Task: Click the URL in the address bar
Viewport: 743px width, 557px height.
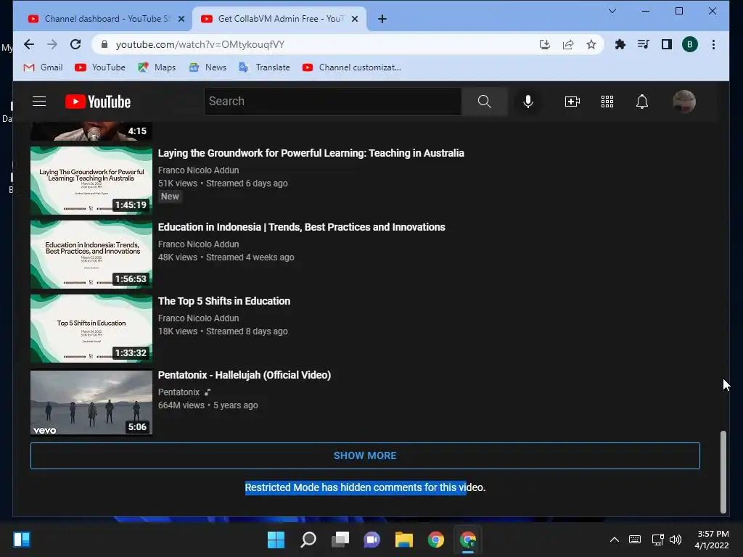Action: click(200, 44)
